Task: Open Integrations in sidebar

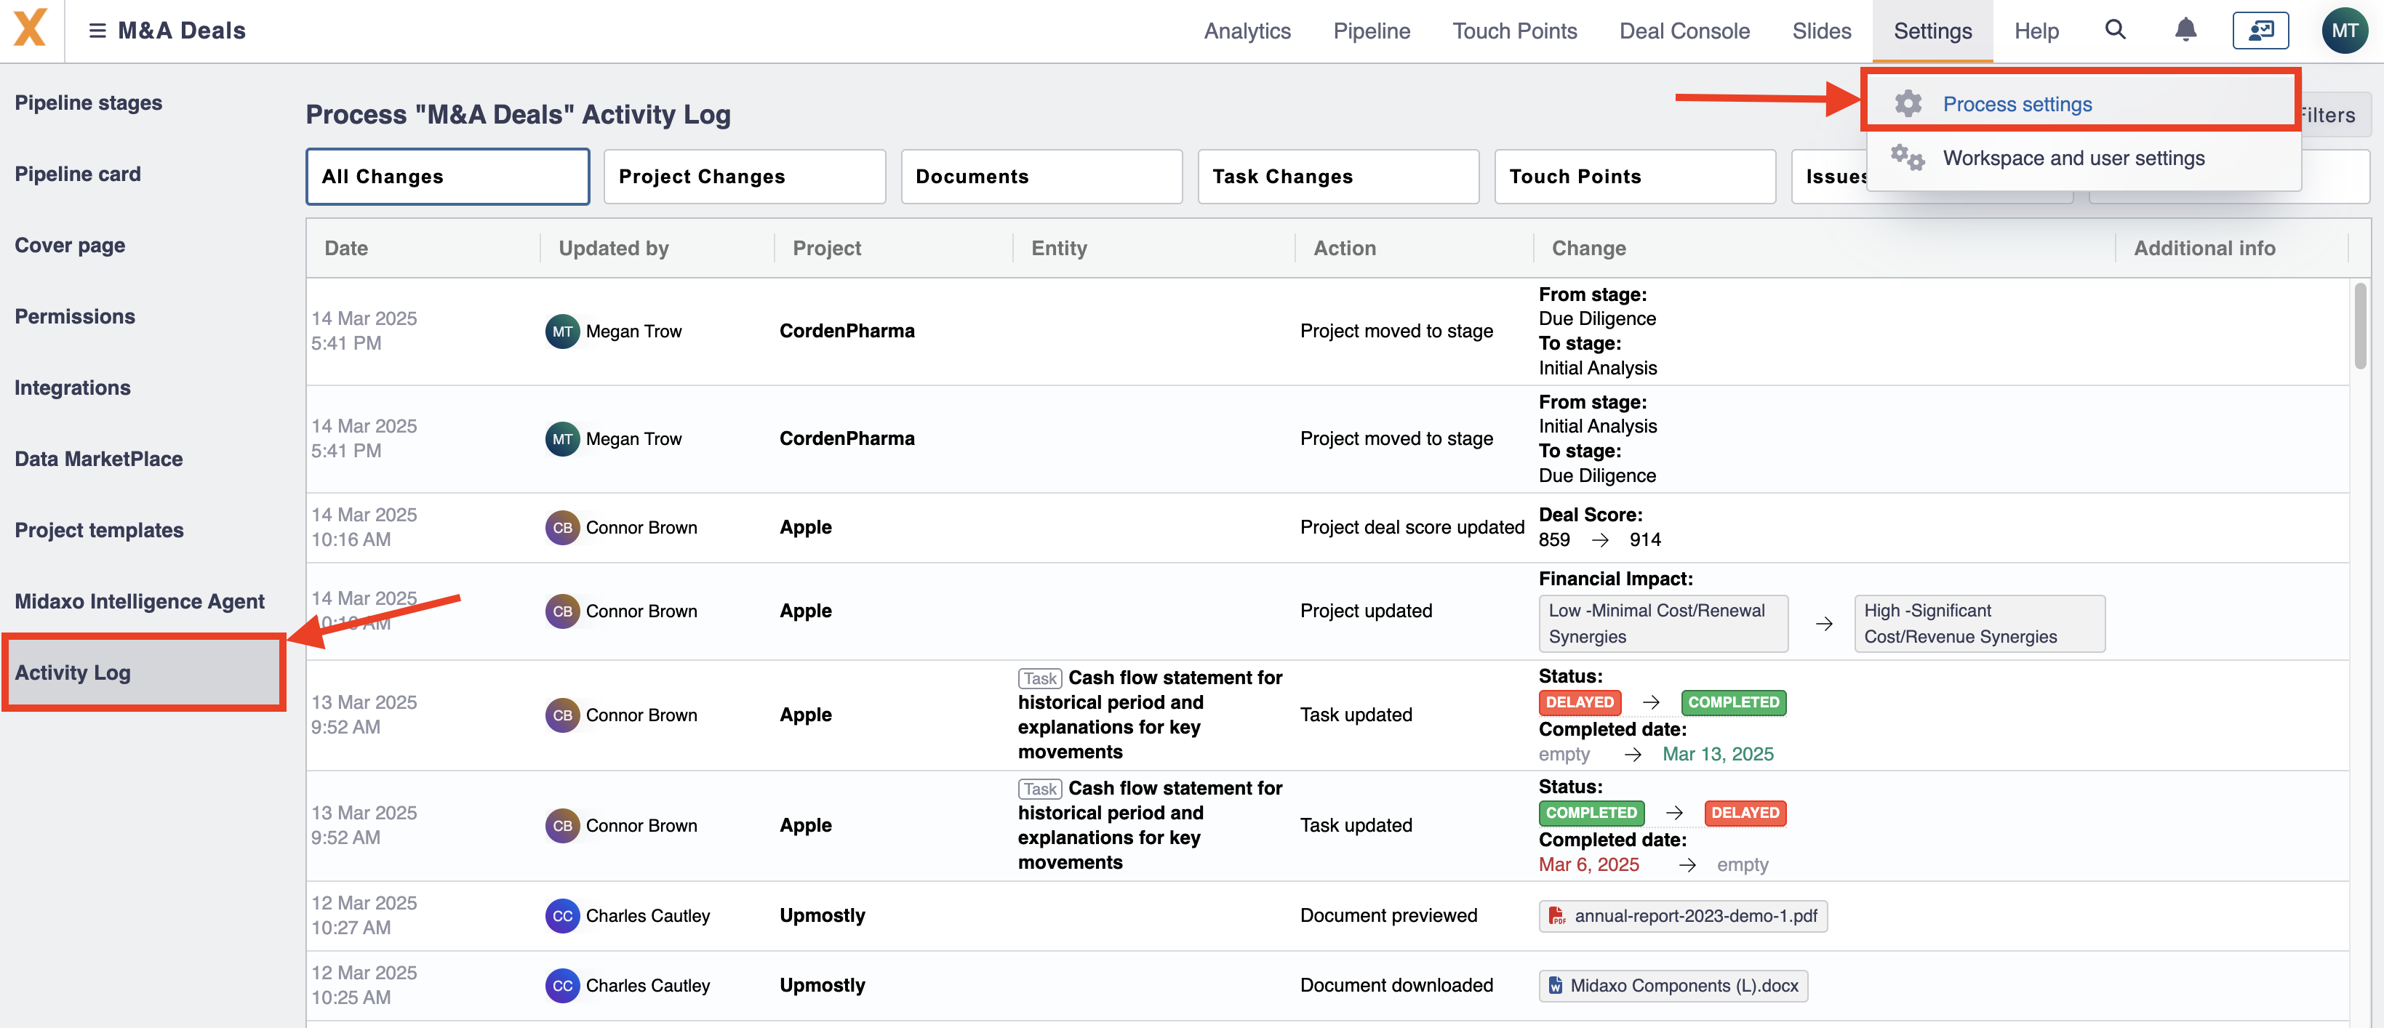Action: click(72, 387)
